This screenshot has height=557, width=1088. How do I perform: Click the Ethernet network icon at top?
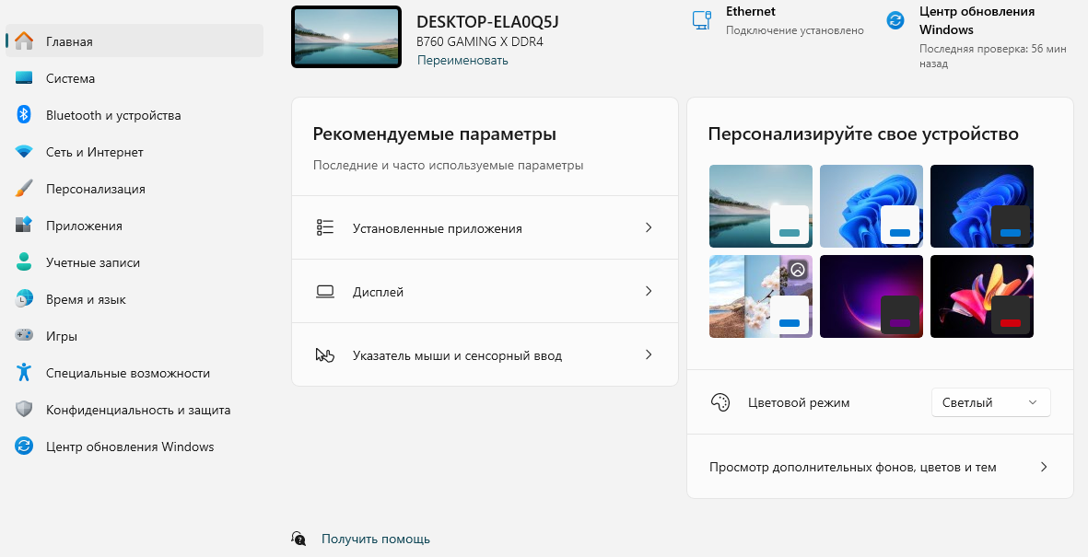[x=702, y=20]
